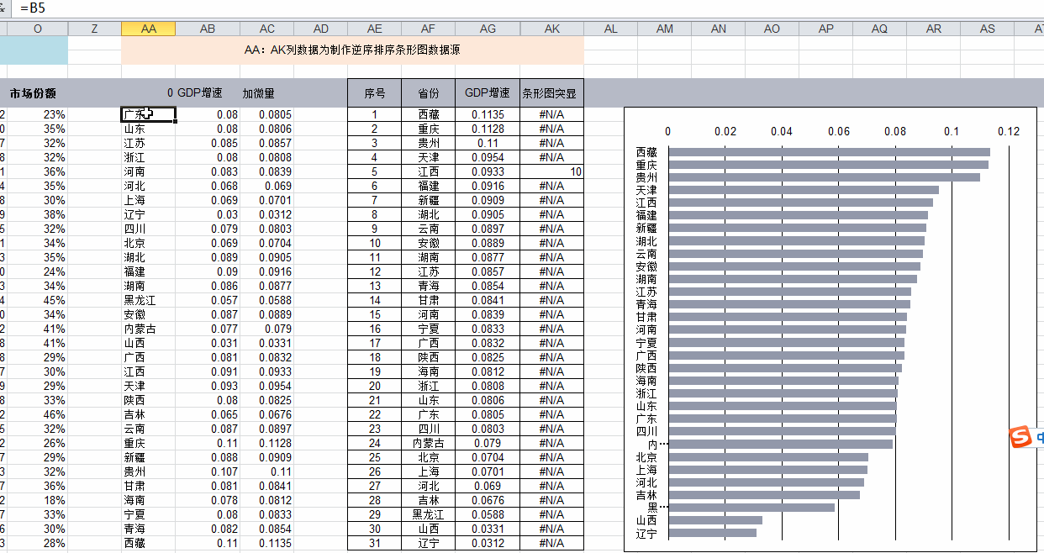The height and width of the screenshot is (553, 1044).
Task: Select column header O
Action: click(37, 29)
